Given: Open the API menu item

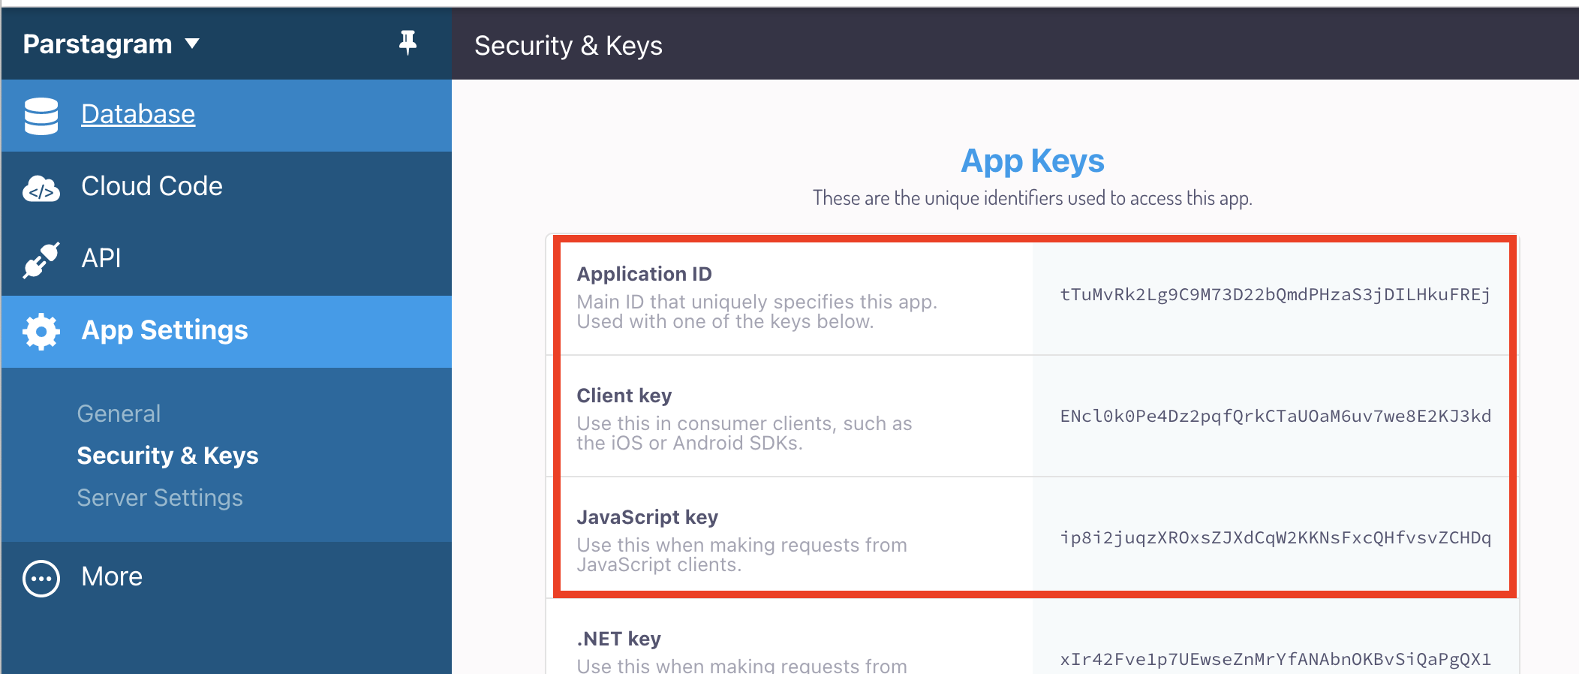Looking at the screenshot, I should tap(101, 258).
